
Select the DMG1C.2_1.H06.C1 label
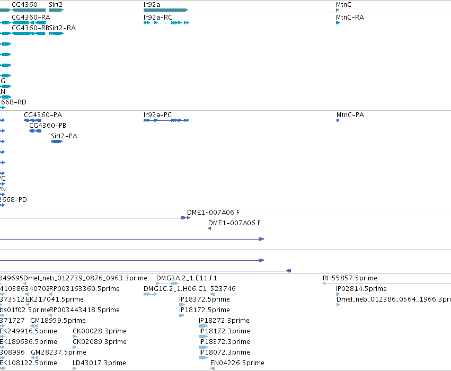click(175, 289)
